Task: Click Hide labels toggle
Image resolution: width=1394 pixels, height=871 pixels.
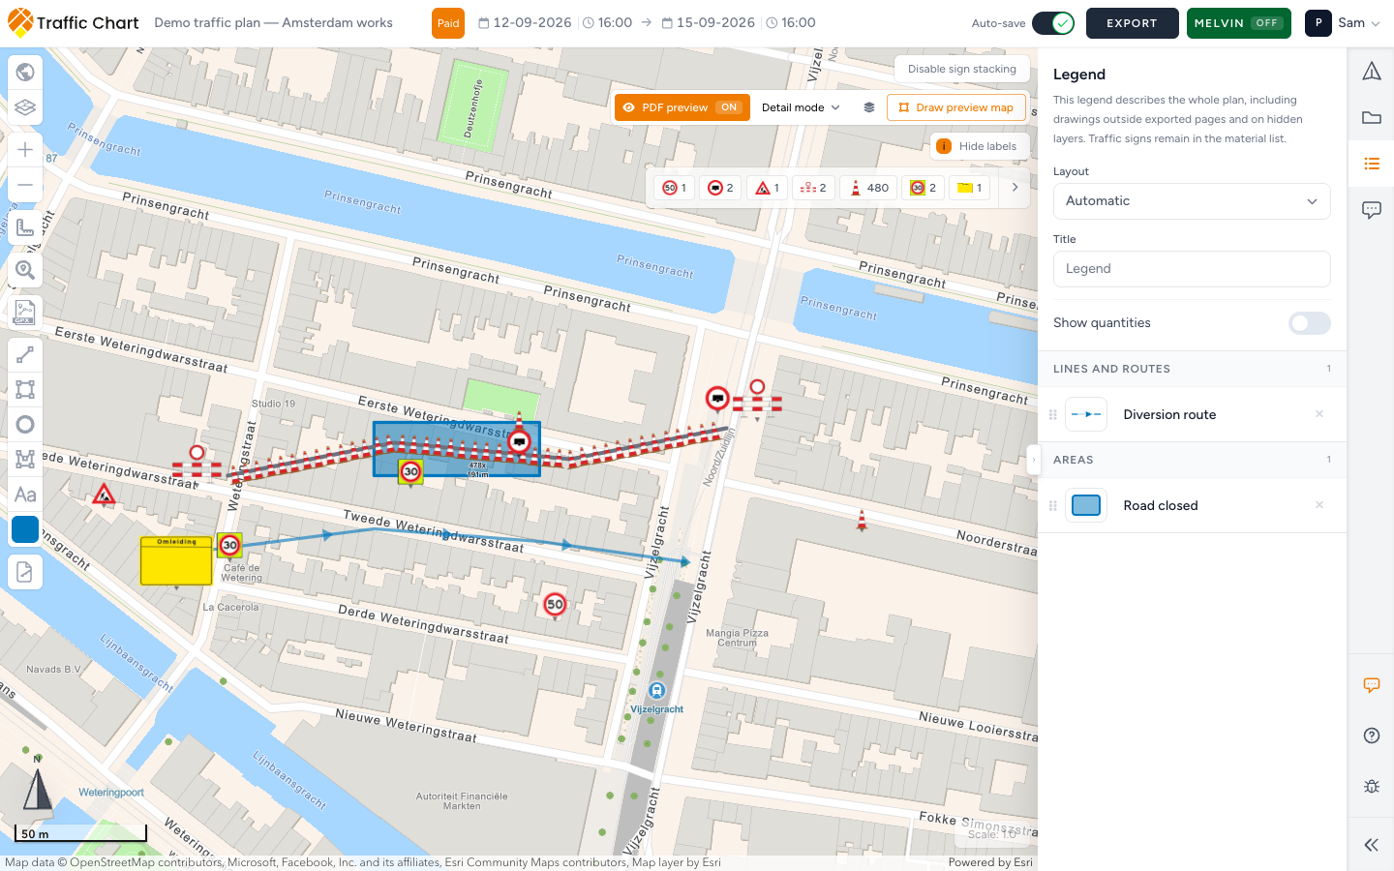Action: point(978,146)
